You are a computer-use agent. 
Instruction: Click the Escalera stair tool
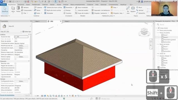pyautogui.click(x=67, y=13)
